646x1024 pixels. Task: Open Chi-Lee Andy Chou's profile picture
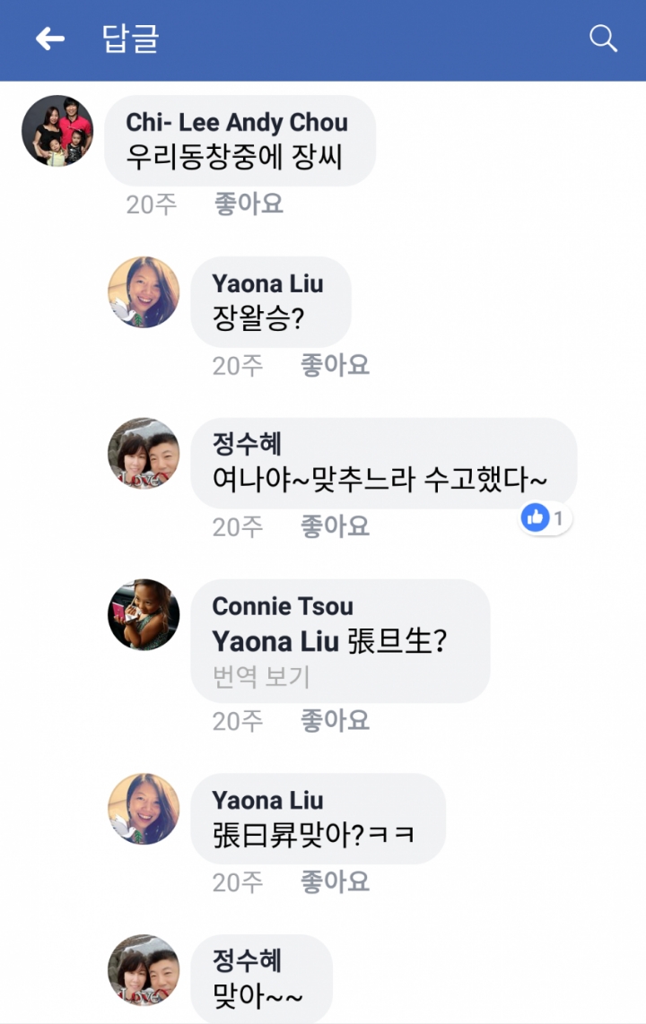(57, 131)
